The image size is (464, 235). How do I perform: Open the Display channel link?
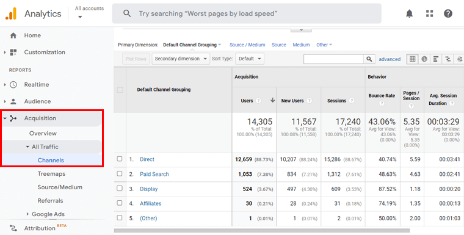[x=149, y=189]
